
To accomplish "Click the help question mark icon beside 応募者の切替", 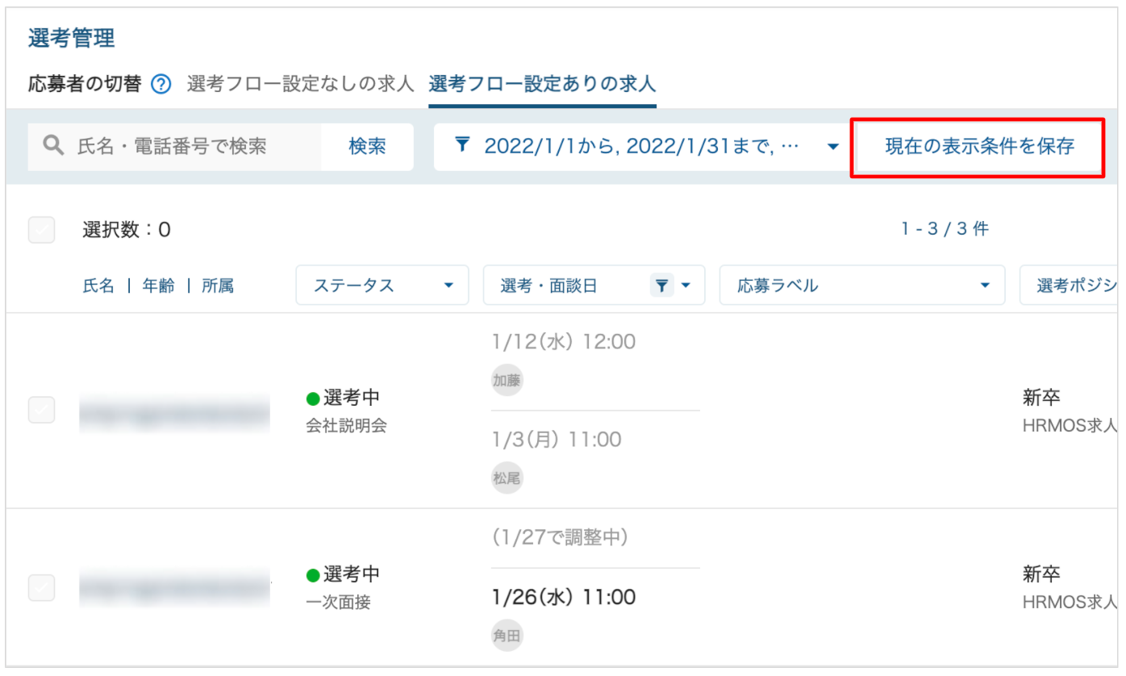I will tap(161, 84).
